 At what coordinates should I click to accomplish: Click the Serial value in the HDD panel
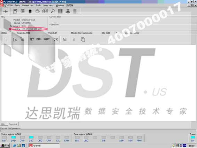coord(26,23)
